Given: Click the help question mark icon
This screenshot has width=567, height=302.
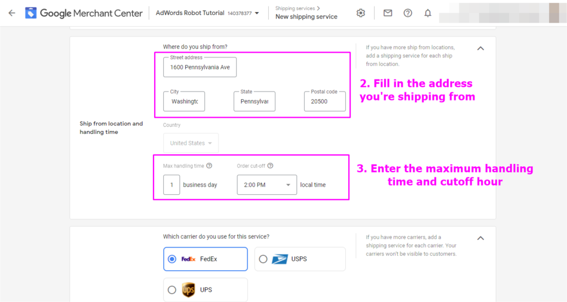Looking at the screenshot, I should (x=408, y=13).
